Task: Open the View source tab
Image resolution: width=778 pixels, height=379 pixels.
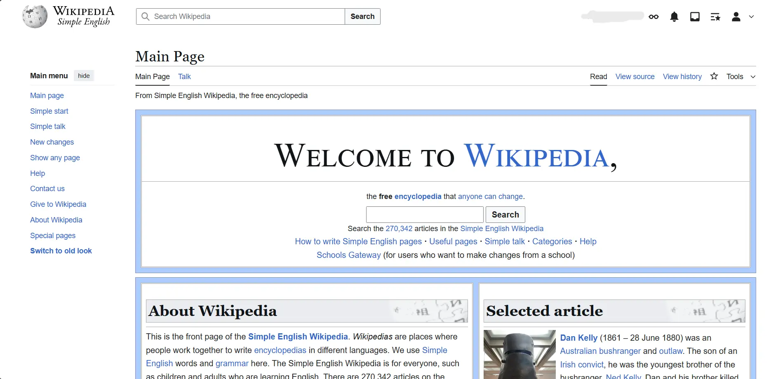Action: click(635, 77)
